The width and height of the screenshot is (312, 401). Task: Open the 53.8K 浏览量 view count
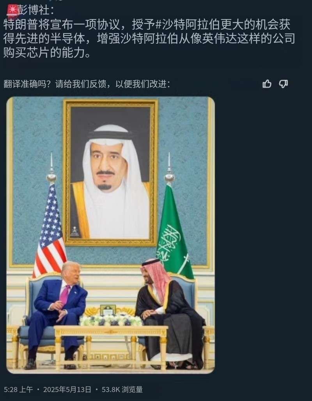click(x=122, y=389)
